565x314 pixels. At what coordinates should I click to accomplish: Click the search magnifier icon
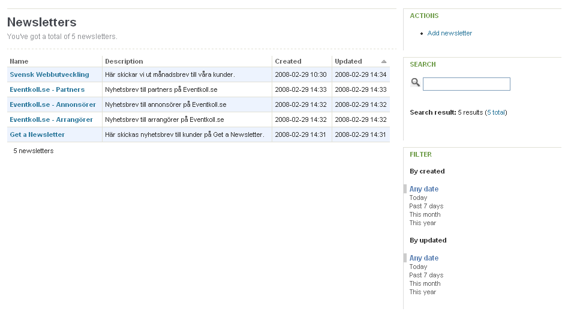tap(416, 83)
